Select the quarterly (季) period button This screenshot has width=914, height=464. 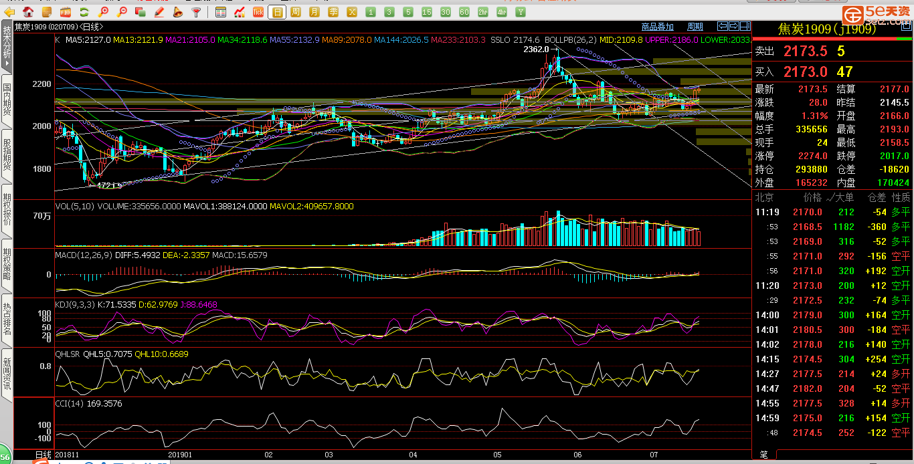click(x=333, y=12)
